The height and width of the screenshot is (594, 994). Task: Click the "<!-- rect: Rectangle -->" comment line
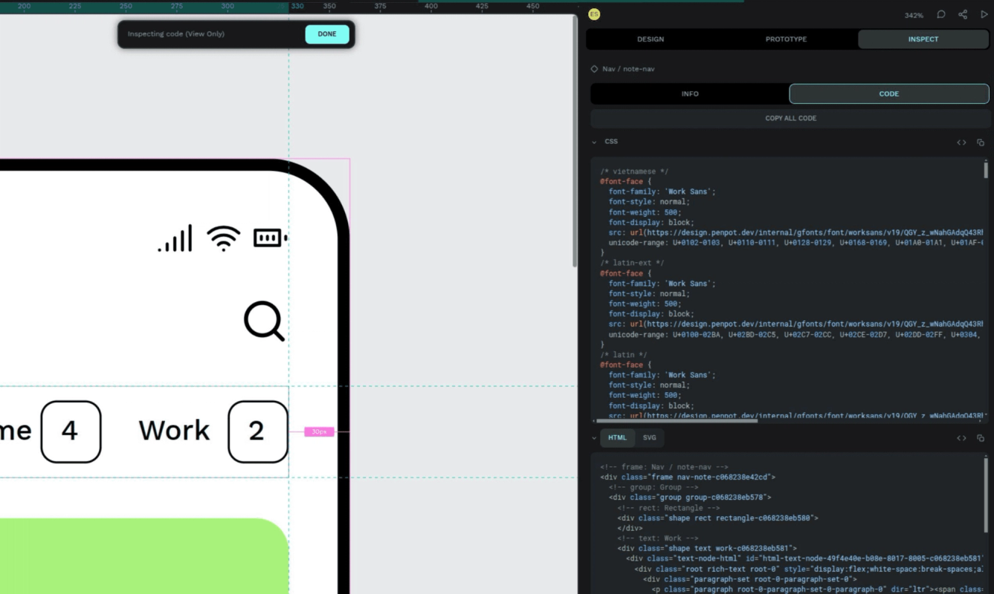coord(668,508)
